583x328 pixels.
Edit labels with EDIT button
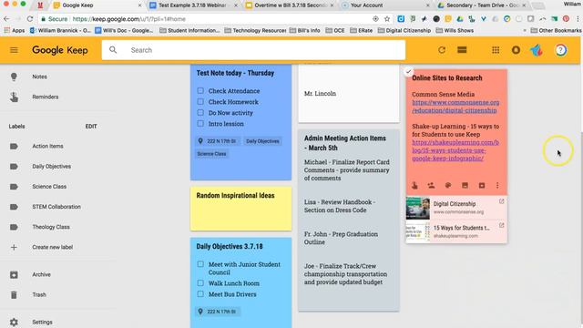click(91, 127)
